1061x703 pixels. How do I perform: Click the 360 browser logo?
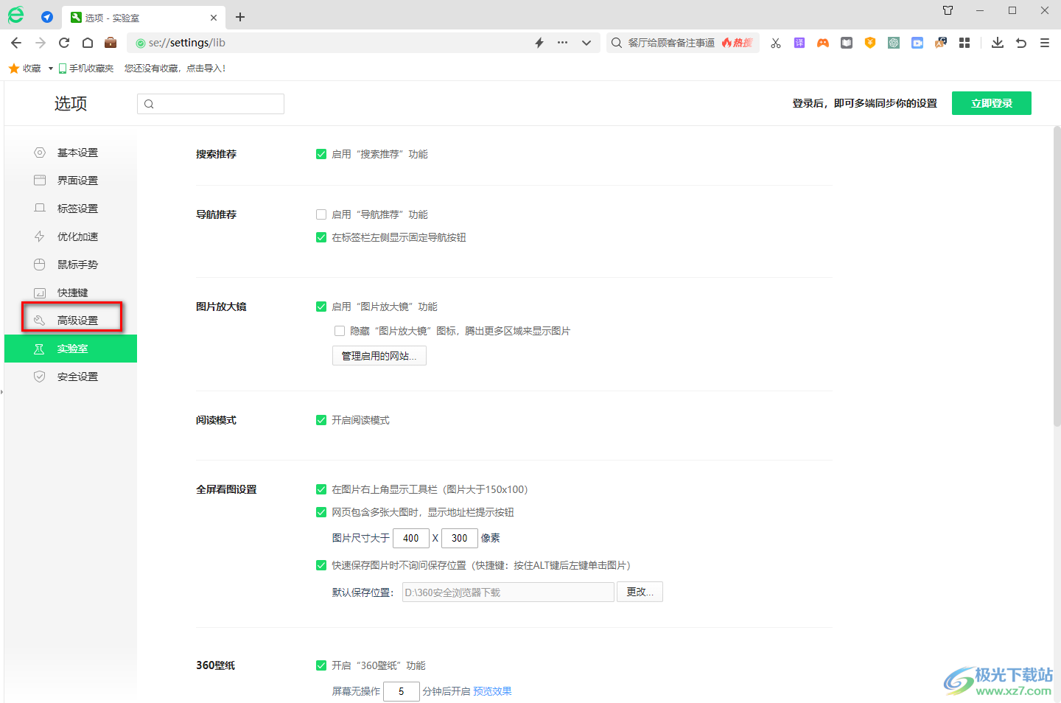pyautogui.click(x=15, y=15)
